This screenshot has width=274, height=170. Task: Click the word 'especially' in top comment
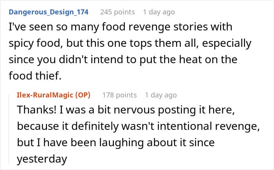click(227, 43)
